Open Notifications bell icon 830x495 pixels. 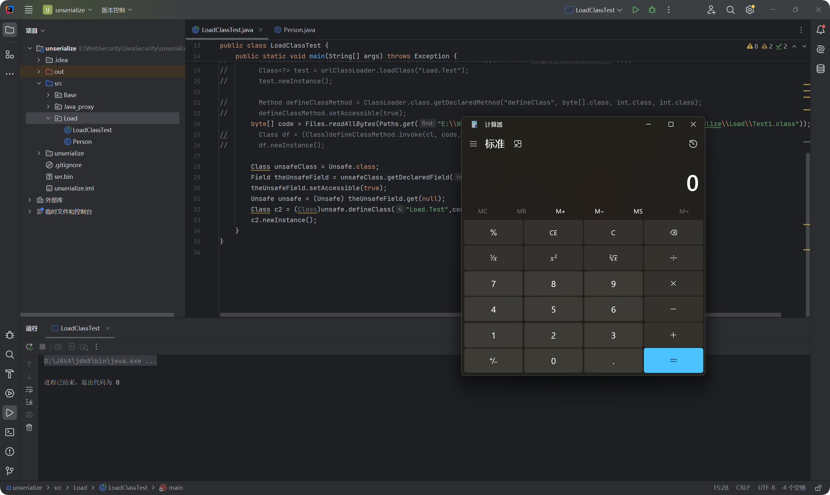[820, 30]
